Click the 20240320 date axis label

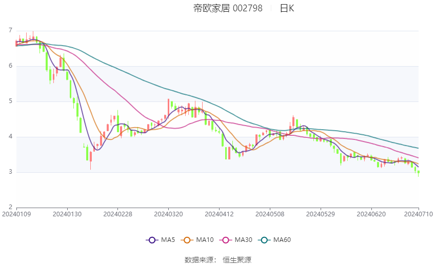[x=169, y=214]
